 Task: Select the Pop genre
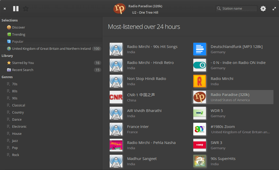tap(51, 148)
